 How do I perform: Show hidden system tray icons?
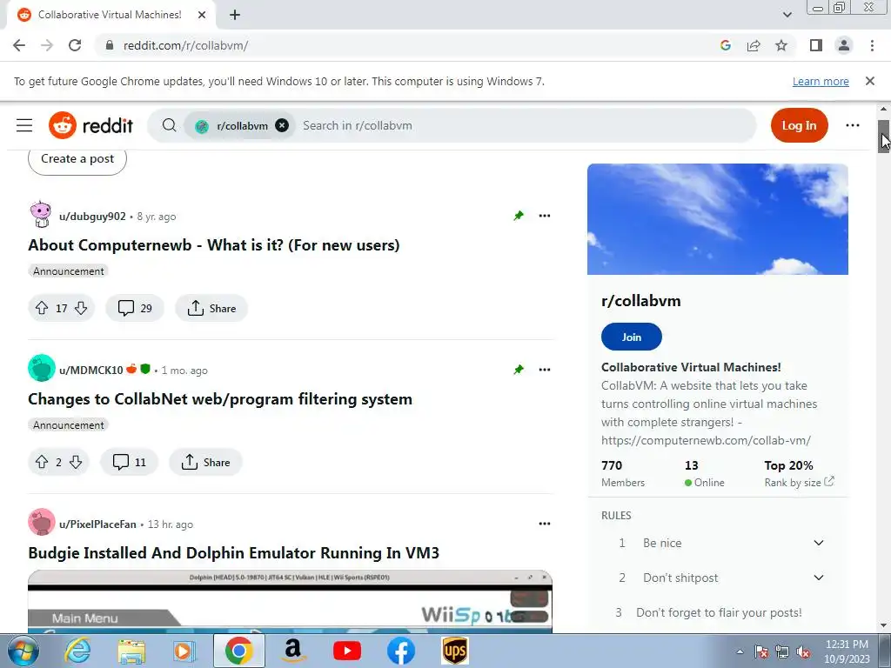[740, 651]
